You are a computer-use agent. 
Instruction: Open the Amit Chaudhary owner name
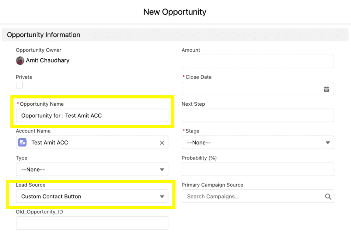pos(48,60)
